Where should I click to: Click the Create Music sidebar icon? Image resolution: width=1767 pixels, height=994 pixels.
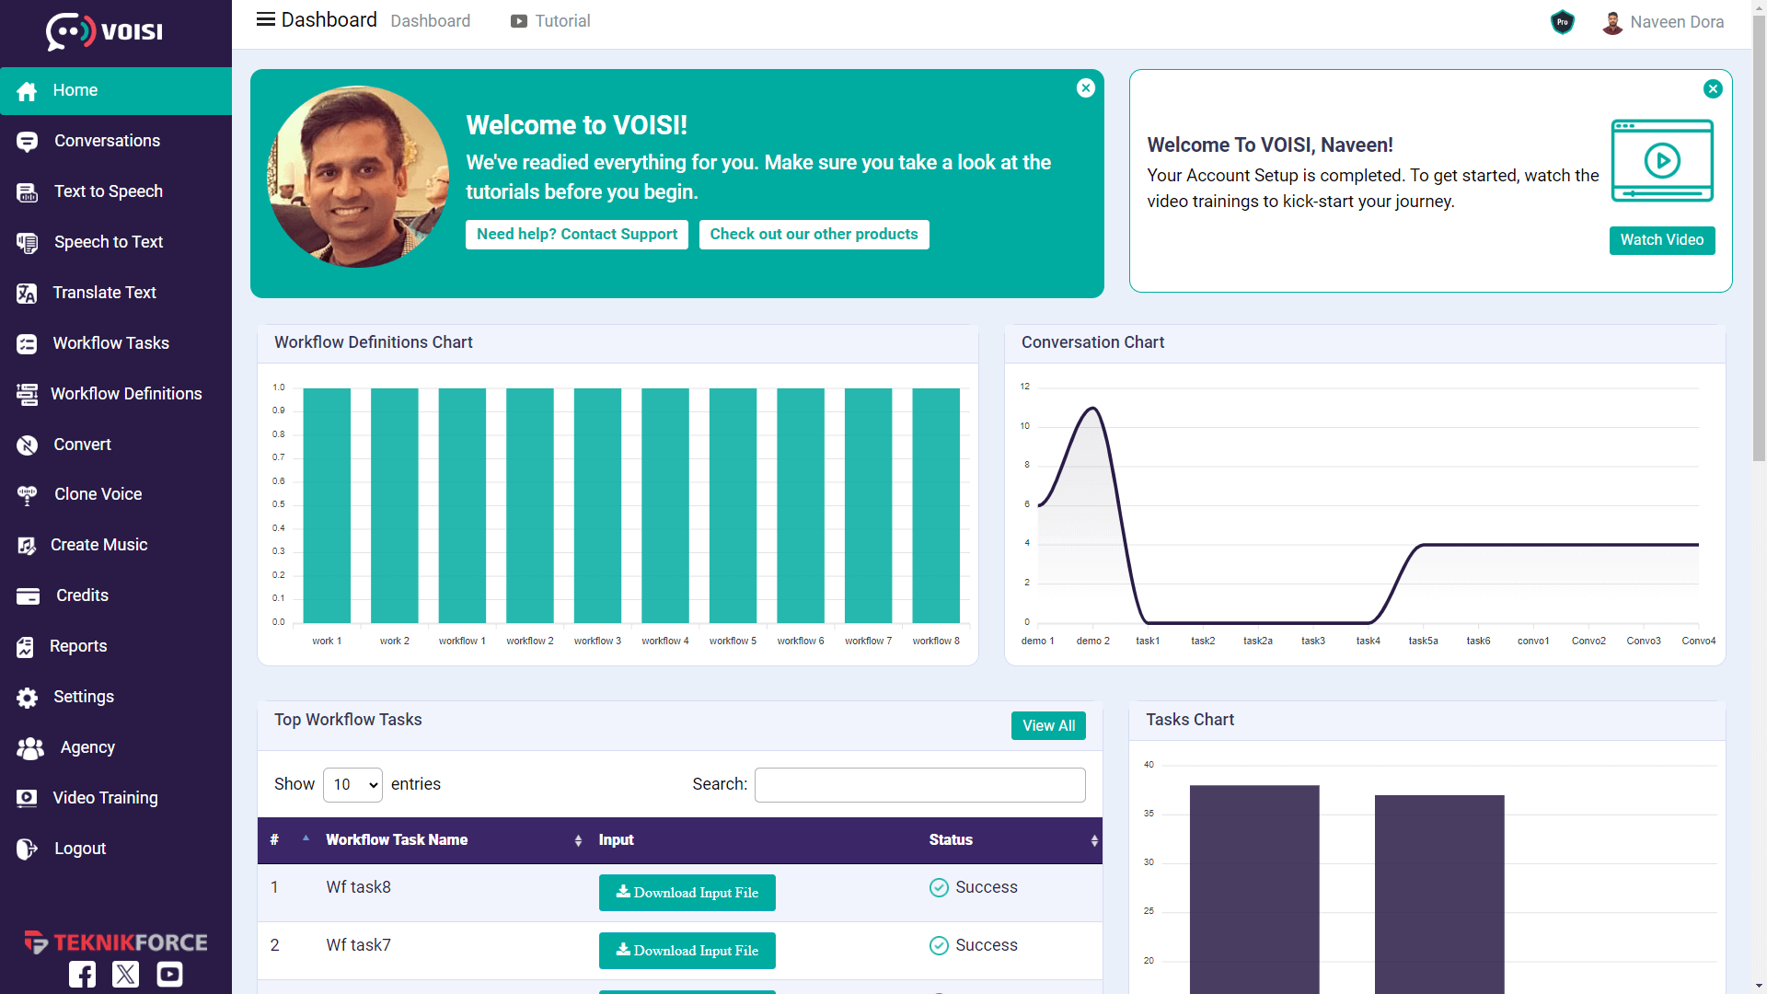click(28, 546)
